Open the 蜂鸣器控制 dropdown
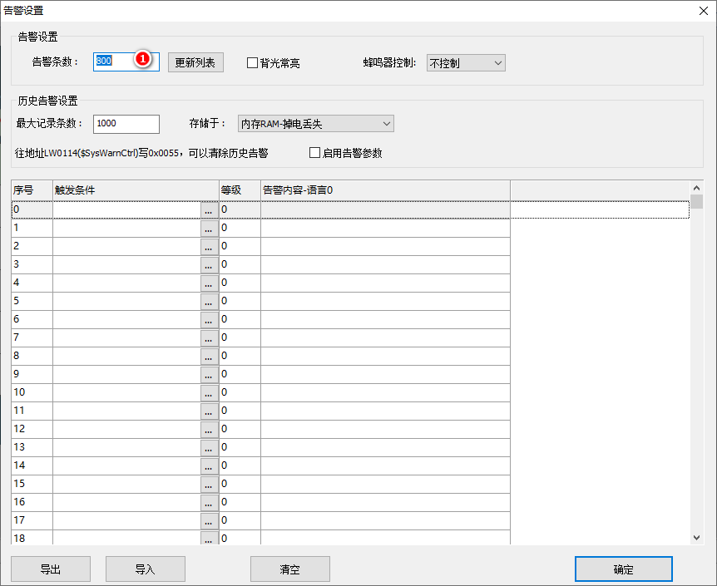717x586 pixels. tap(466, 63)
